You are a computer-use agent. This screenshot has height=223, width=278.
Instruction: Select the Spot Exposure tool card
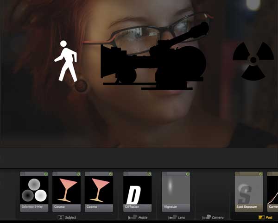(x=249, y=192)
